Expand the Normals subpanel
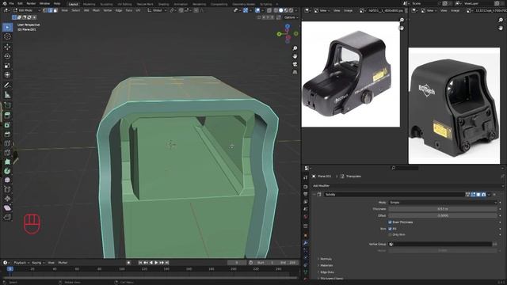The image size is (507, 285). (325, 259)
